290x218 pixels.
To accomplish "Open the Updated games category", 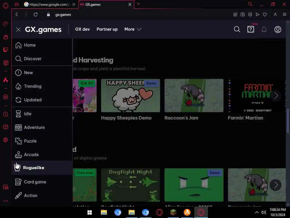I will tap(42, 100).
